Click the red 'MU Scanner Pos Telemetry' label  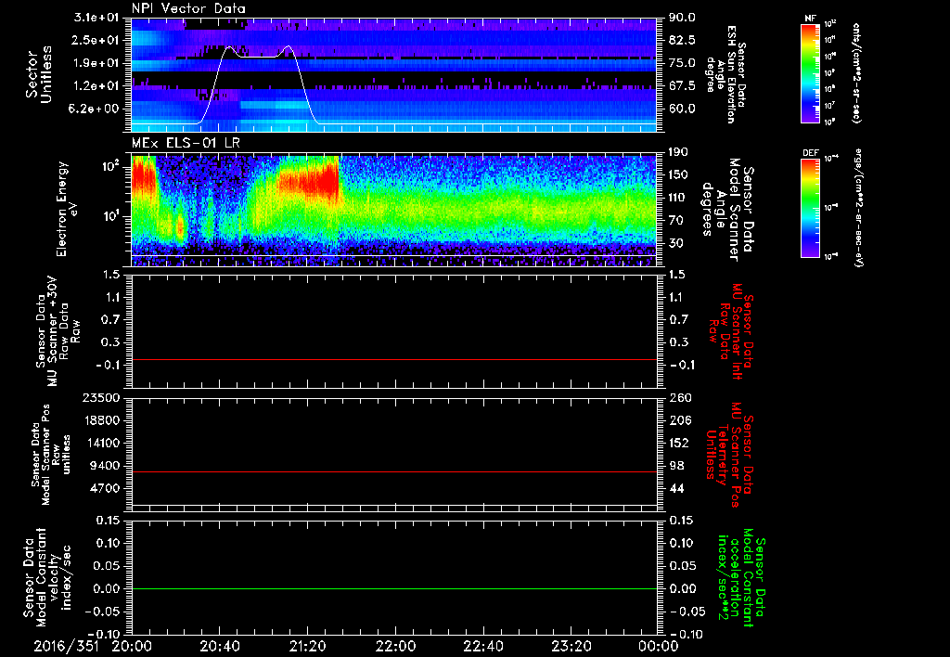(729, 455)
